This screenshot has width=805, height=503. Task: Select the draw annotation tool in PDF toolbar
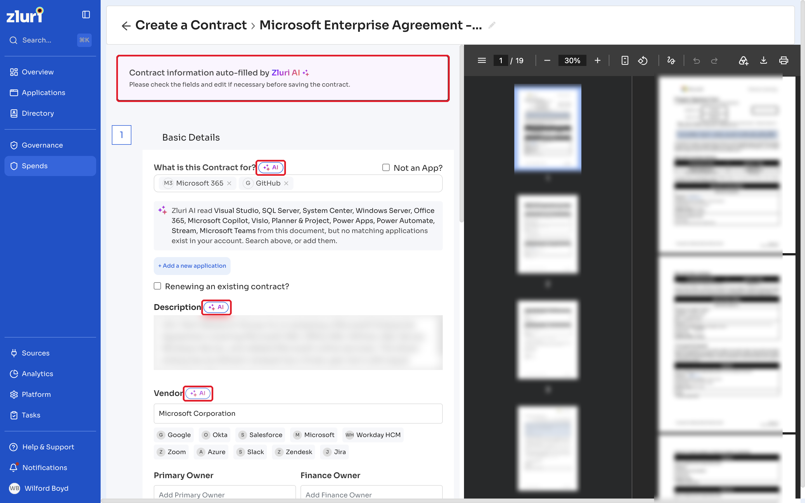[671, 61]
